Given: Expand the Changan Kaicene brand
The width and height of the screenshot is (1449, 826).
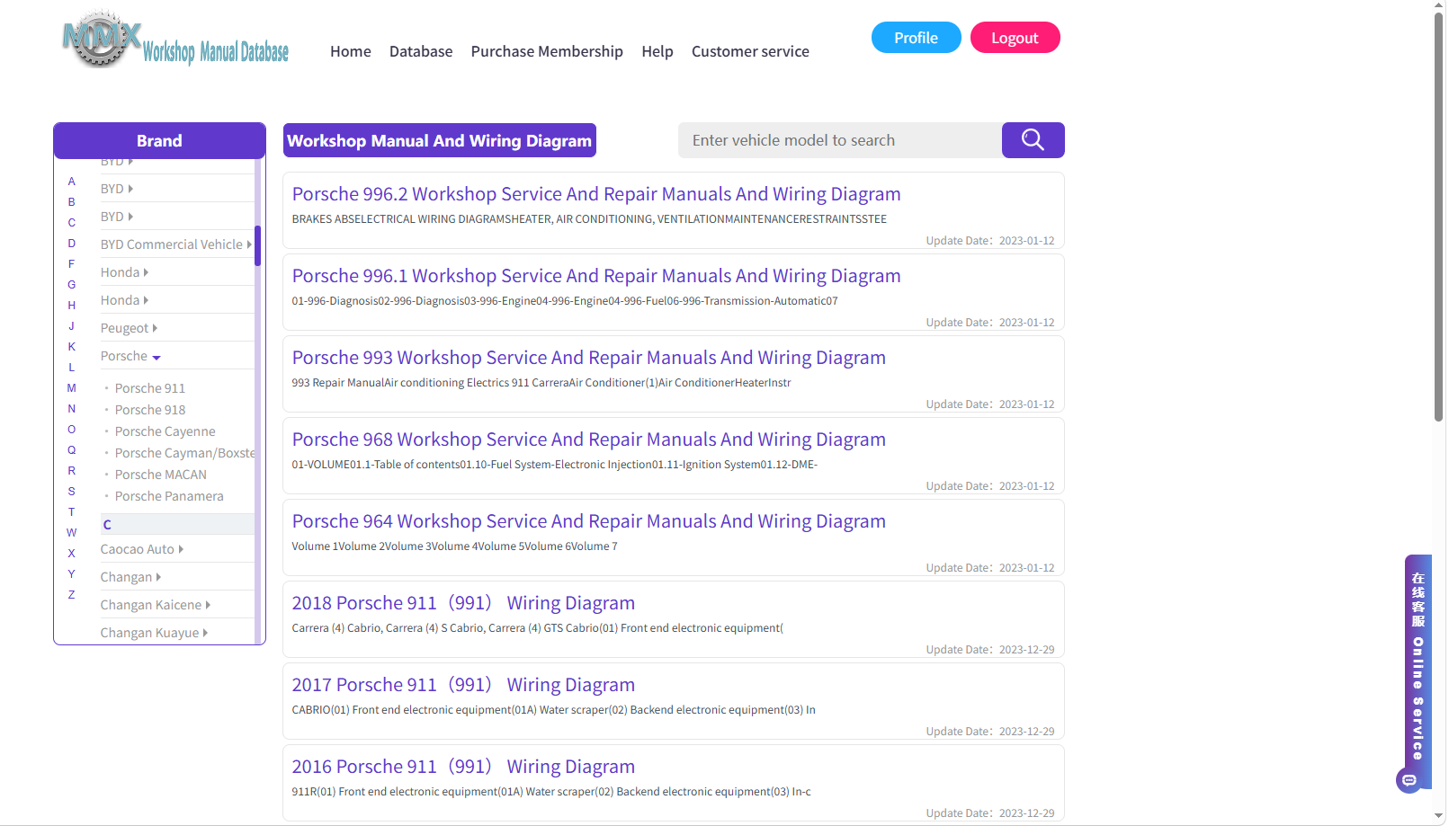Looking at the screenshot, I should click(156, 605).
